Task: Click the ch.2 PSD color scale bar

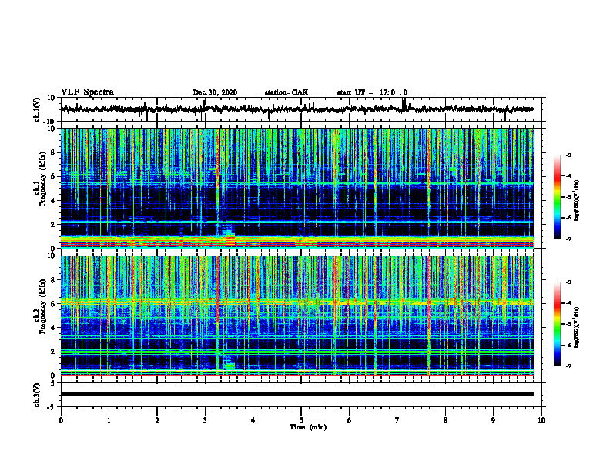Action: tap(557, 324)
